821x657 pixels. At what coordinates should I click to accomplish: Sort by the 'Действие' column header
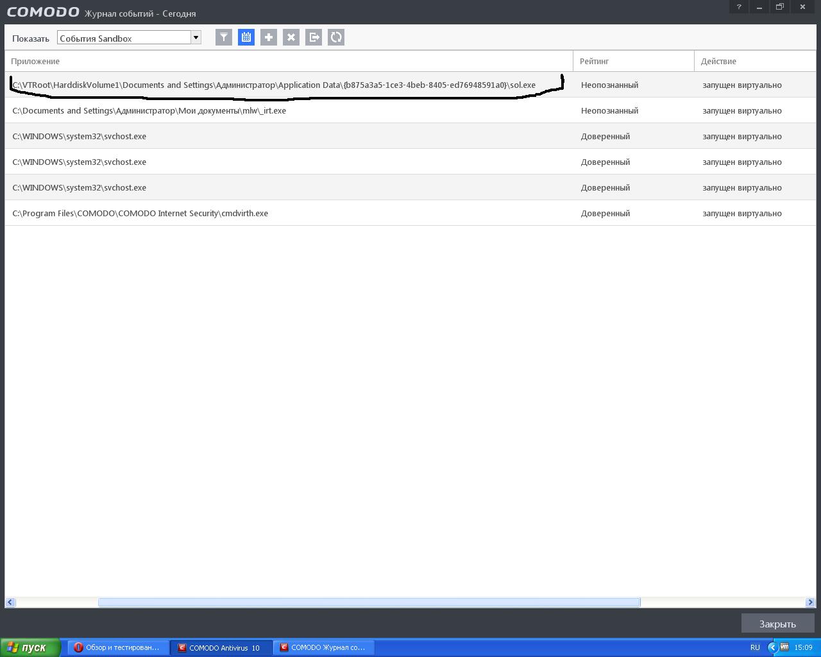coord(755,61)
